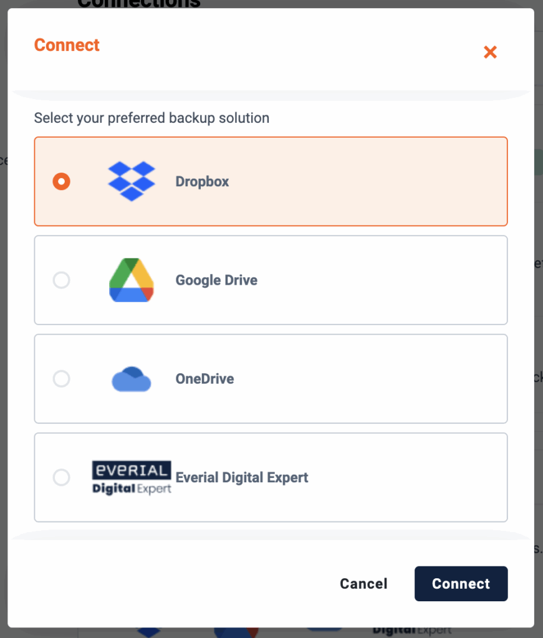Click empty area of the Everial option card

click(407, 477)
